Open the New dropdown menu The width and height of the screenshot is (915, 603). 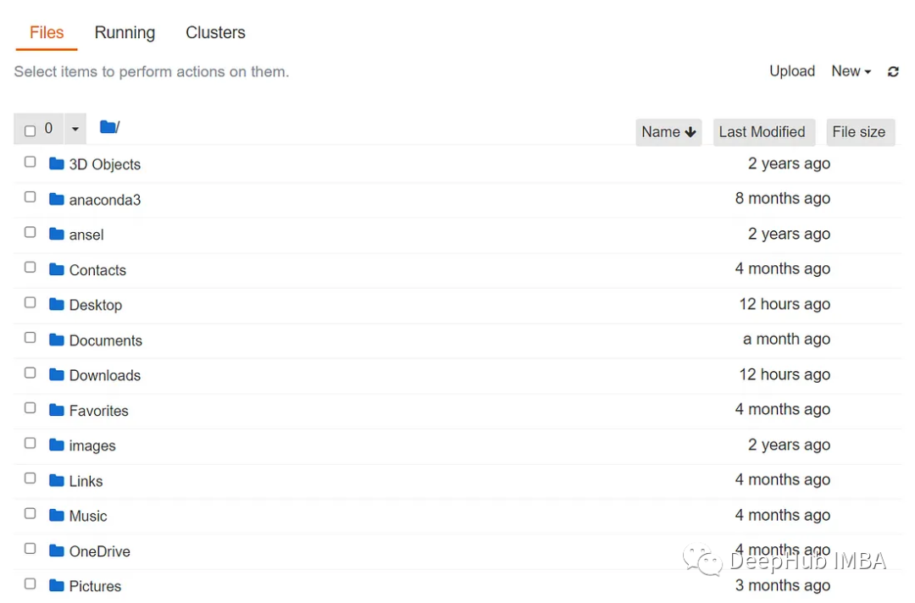[x=851, y=71]
